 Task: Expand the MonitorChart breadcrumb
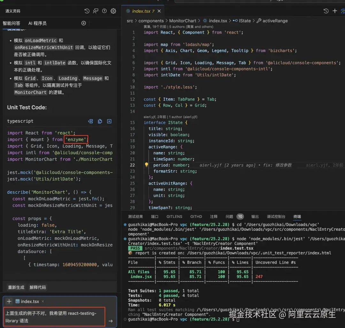tap(183, 21)
